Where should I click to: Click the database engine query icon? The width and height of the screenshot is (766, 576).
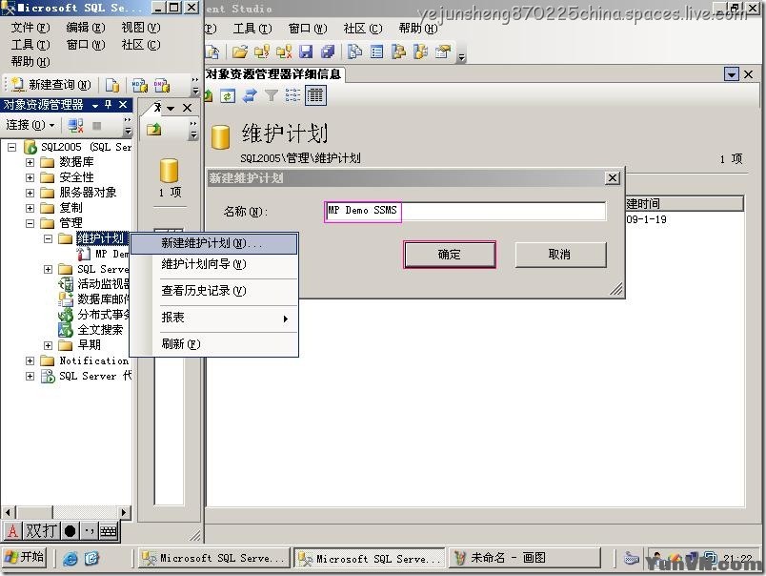point(112,86)
